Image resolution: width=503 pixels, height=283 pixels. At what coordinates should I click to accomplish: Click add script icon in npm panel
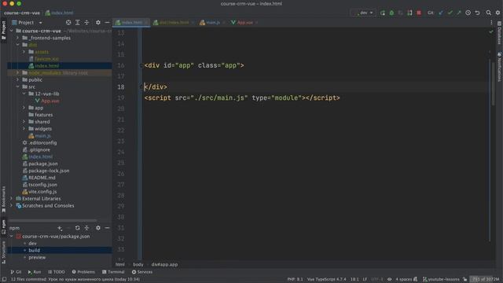[60, 228]
